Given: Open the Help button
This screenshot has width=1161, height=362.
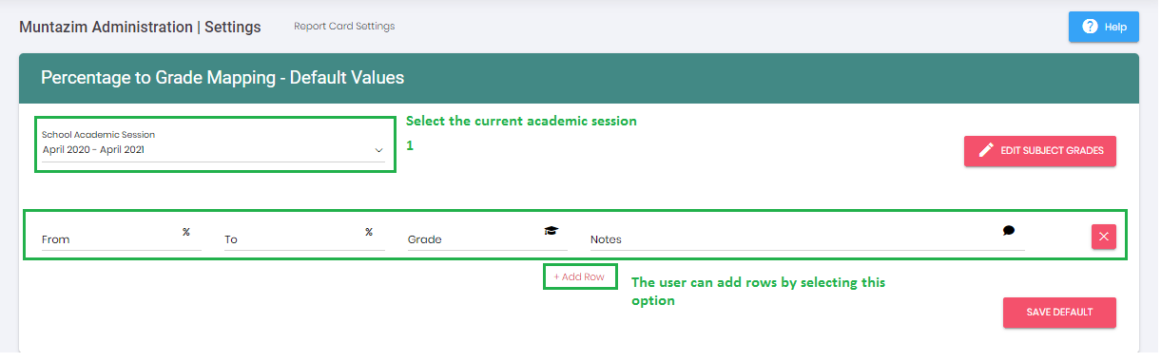Looking at the screenshot, I should point(1104,27).
